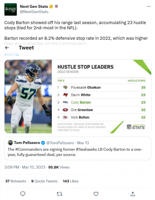View the 143 Likes list
Viewport: 155px width, 200px height.
point(71,181)
